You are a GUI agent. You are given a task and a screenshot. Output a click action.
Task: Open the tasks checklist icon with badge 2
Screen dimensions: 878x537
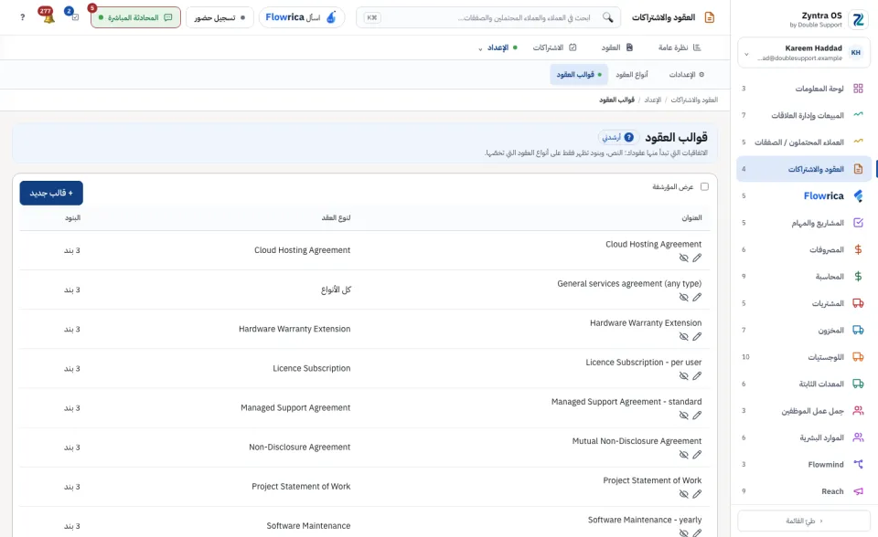[74, 16]
